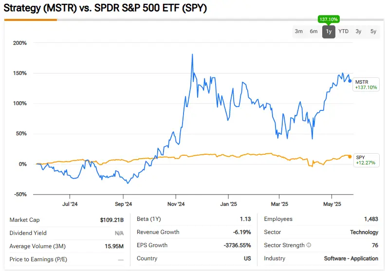
Task: Click the Industry label
Action: [275, 258]
